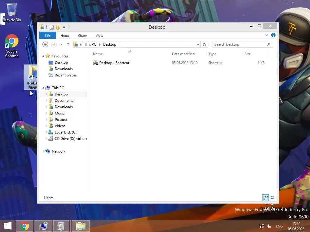The width and height of the screenshot is (310, 232).
Task: Switch to the Share ribbon tab
Action: 82,36
